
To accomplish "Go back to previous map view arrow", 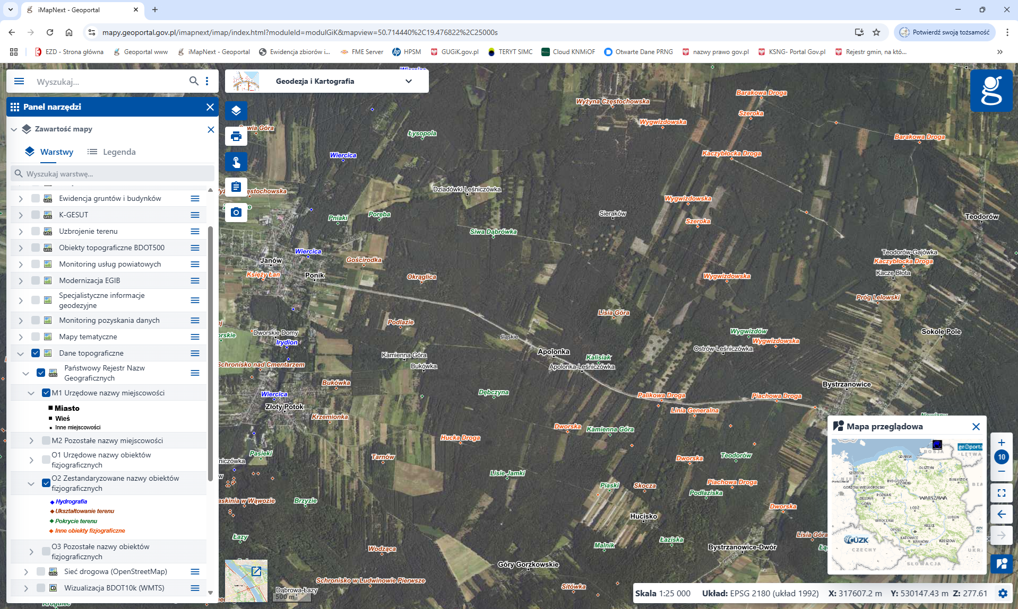I will click(1001, 514).
